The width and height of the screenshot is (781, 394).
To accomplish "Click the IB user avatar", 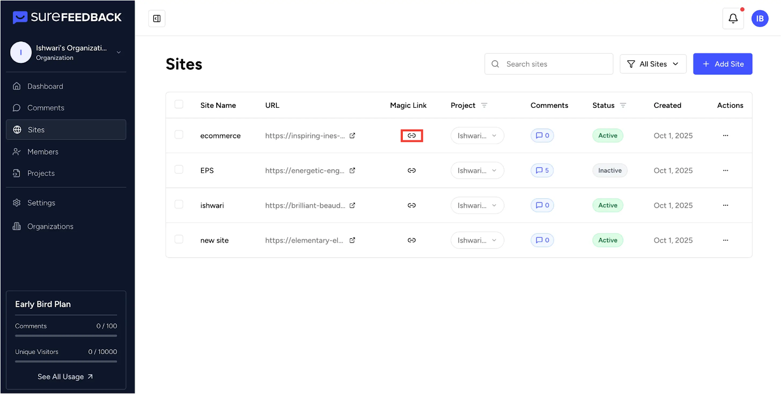I will click(x=760, y=19).
